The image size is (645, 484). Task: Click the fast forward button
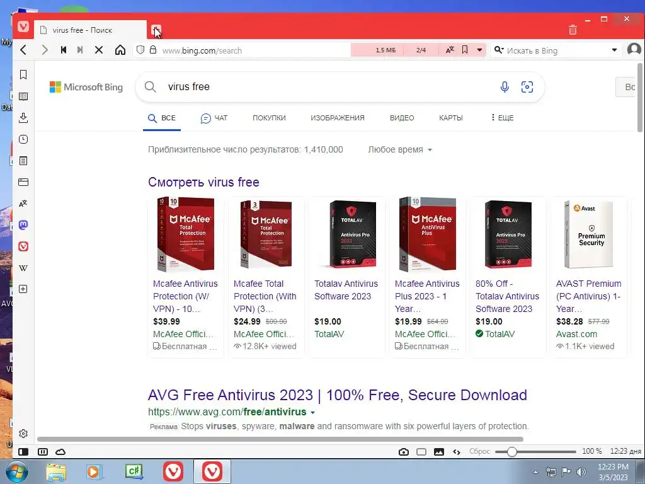(x=80, y=50)
